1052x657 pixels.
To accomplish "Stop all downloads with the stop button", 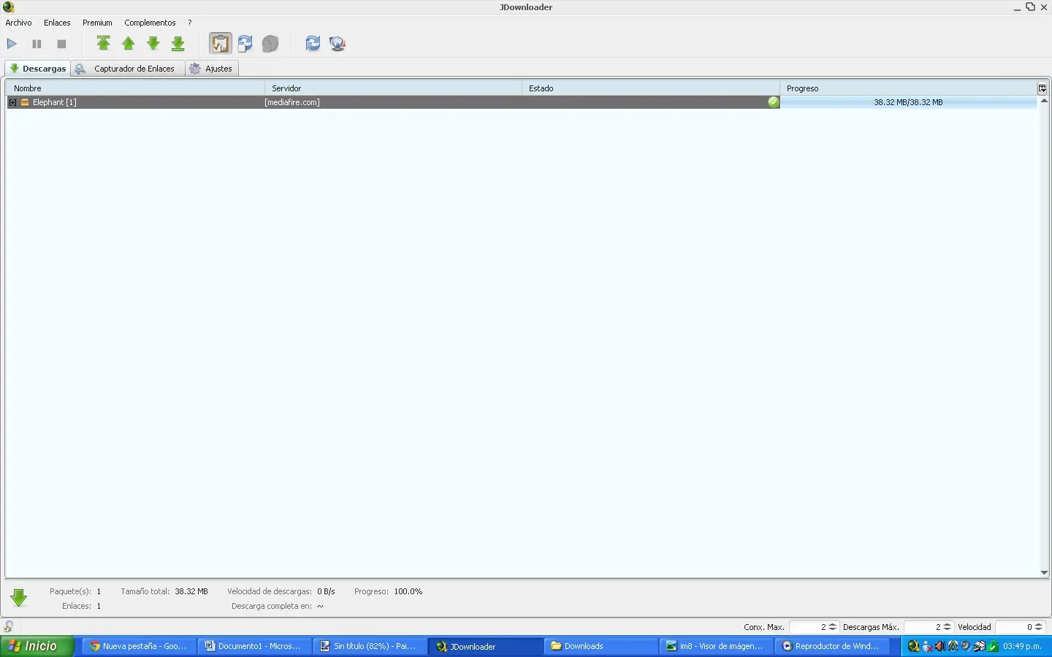I will click(61, 44).
